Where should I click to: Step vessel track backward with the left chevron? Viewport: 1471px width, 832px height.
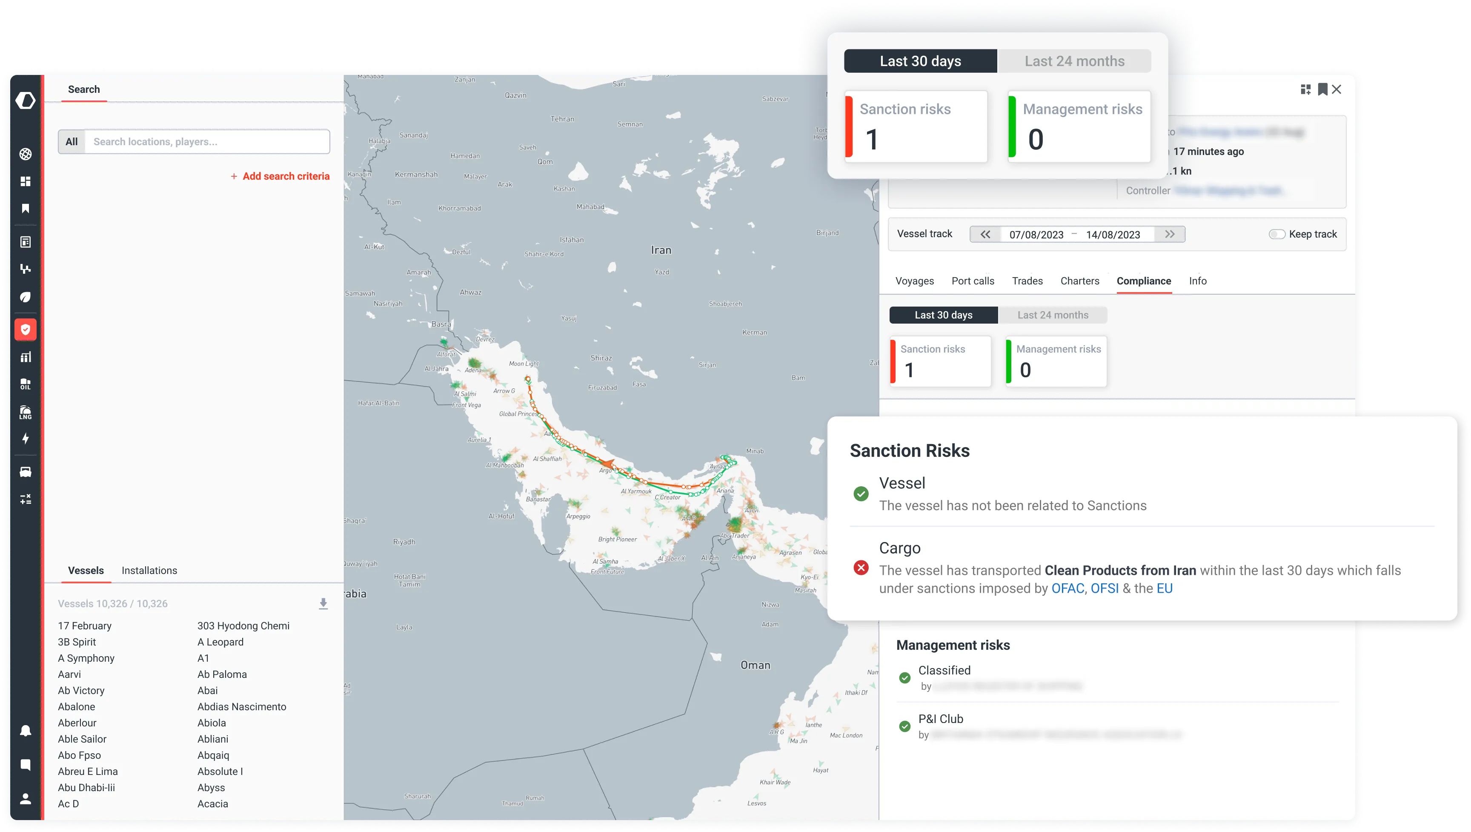tap(985, 234)
